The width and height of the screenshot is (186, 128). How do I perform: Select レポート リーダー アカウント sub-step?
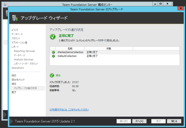[26, 64]
